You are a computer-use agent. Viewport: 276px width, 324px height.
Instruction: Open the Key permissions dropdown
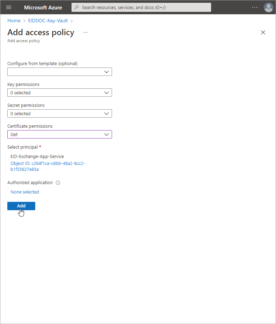60,93
